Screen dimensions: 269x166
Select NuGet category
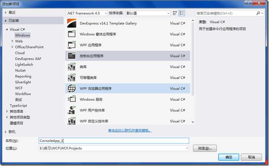(20, 70)
